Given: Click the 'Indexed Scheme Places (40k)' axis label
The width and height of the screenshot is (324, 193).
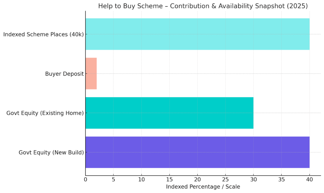Looking at the screenshot, I should pos(43,34).
